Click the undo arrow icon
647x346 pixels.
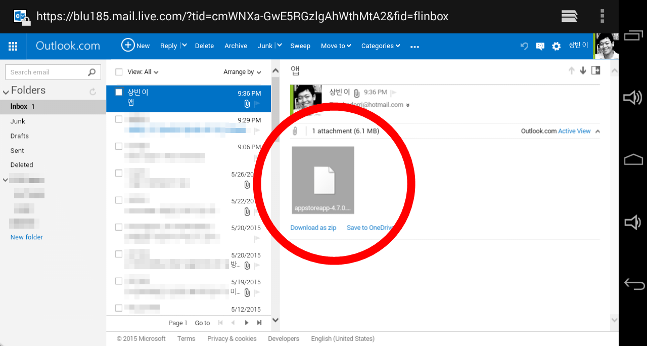click(x=525, y=46)
